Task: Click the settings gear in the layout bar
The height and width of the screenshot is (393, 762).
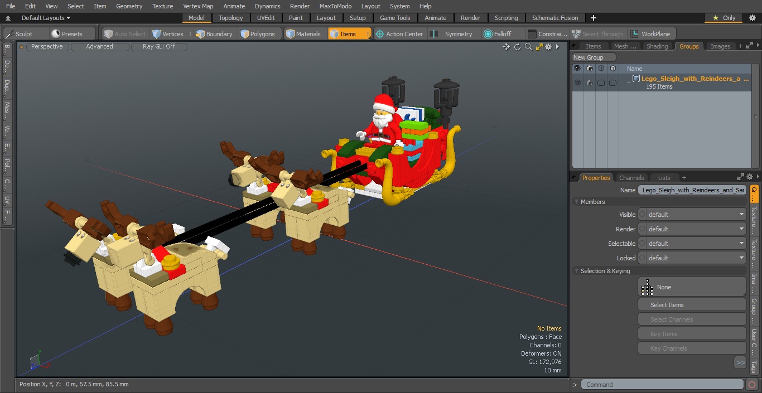Action: point(752,18)
